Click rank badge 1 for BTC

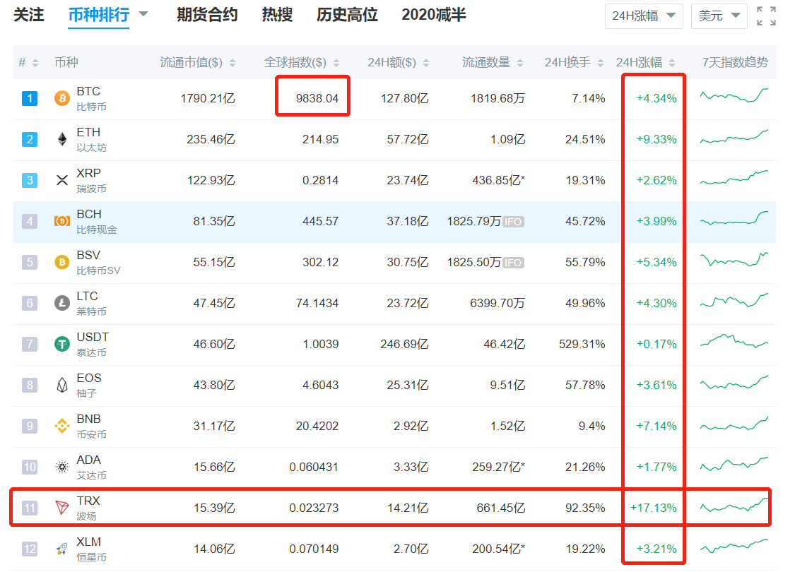click(30, 98)
